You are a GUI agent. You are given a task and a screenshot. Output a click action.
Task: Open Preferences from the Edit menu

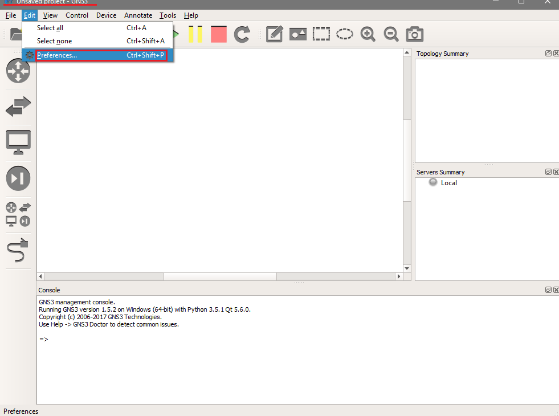tap(97, 55)
